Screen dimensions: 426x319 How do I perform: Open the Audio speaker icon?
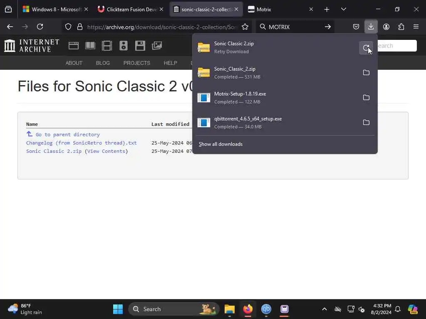point(123,46)
